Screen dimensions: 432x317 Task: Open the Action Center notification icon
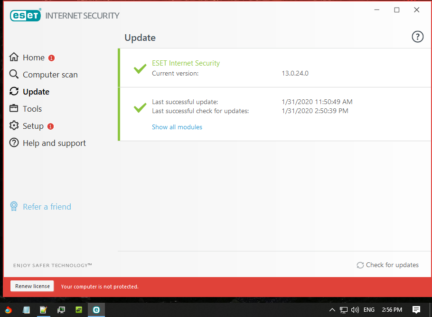coord(416,310)
